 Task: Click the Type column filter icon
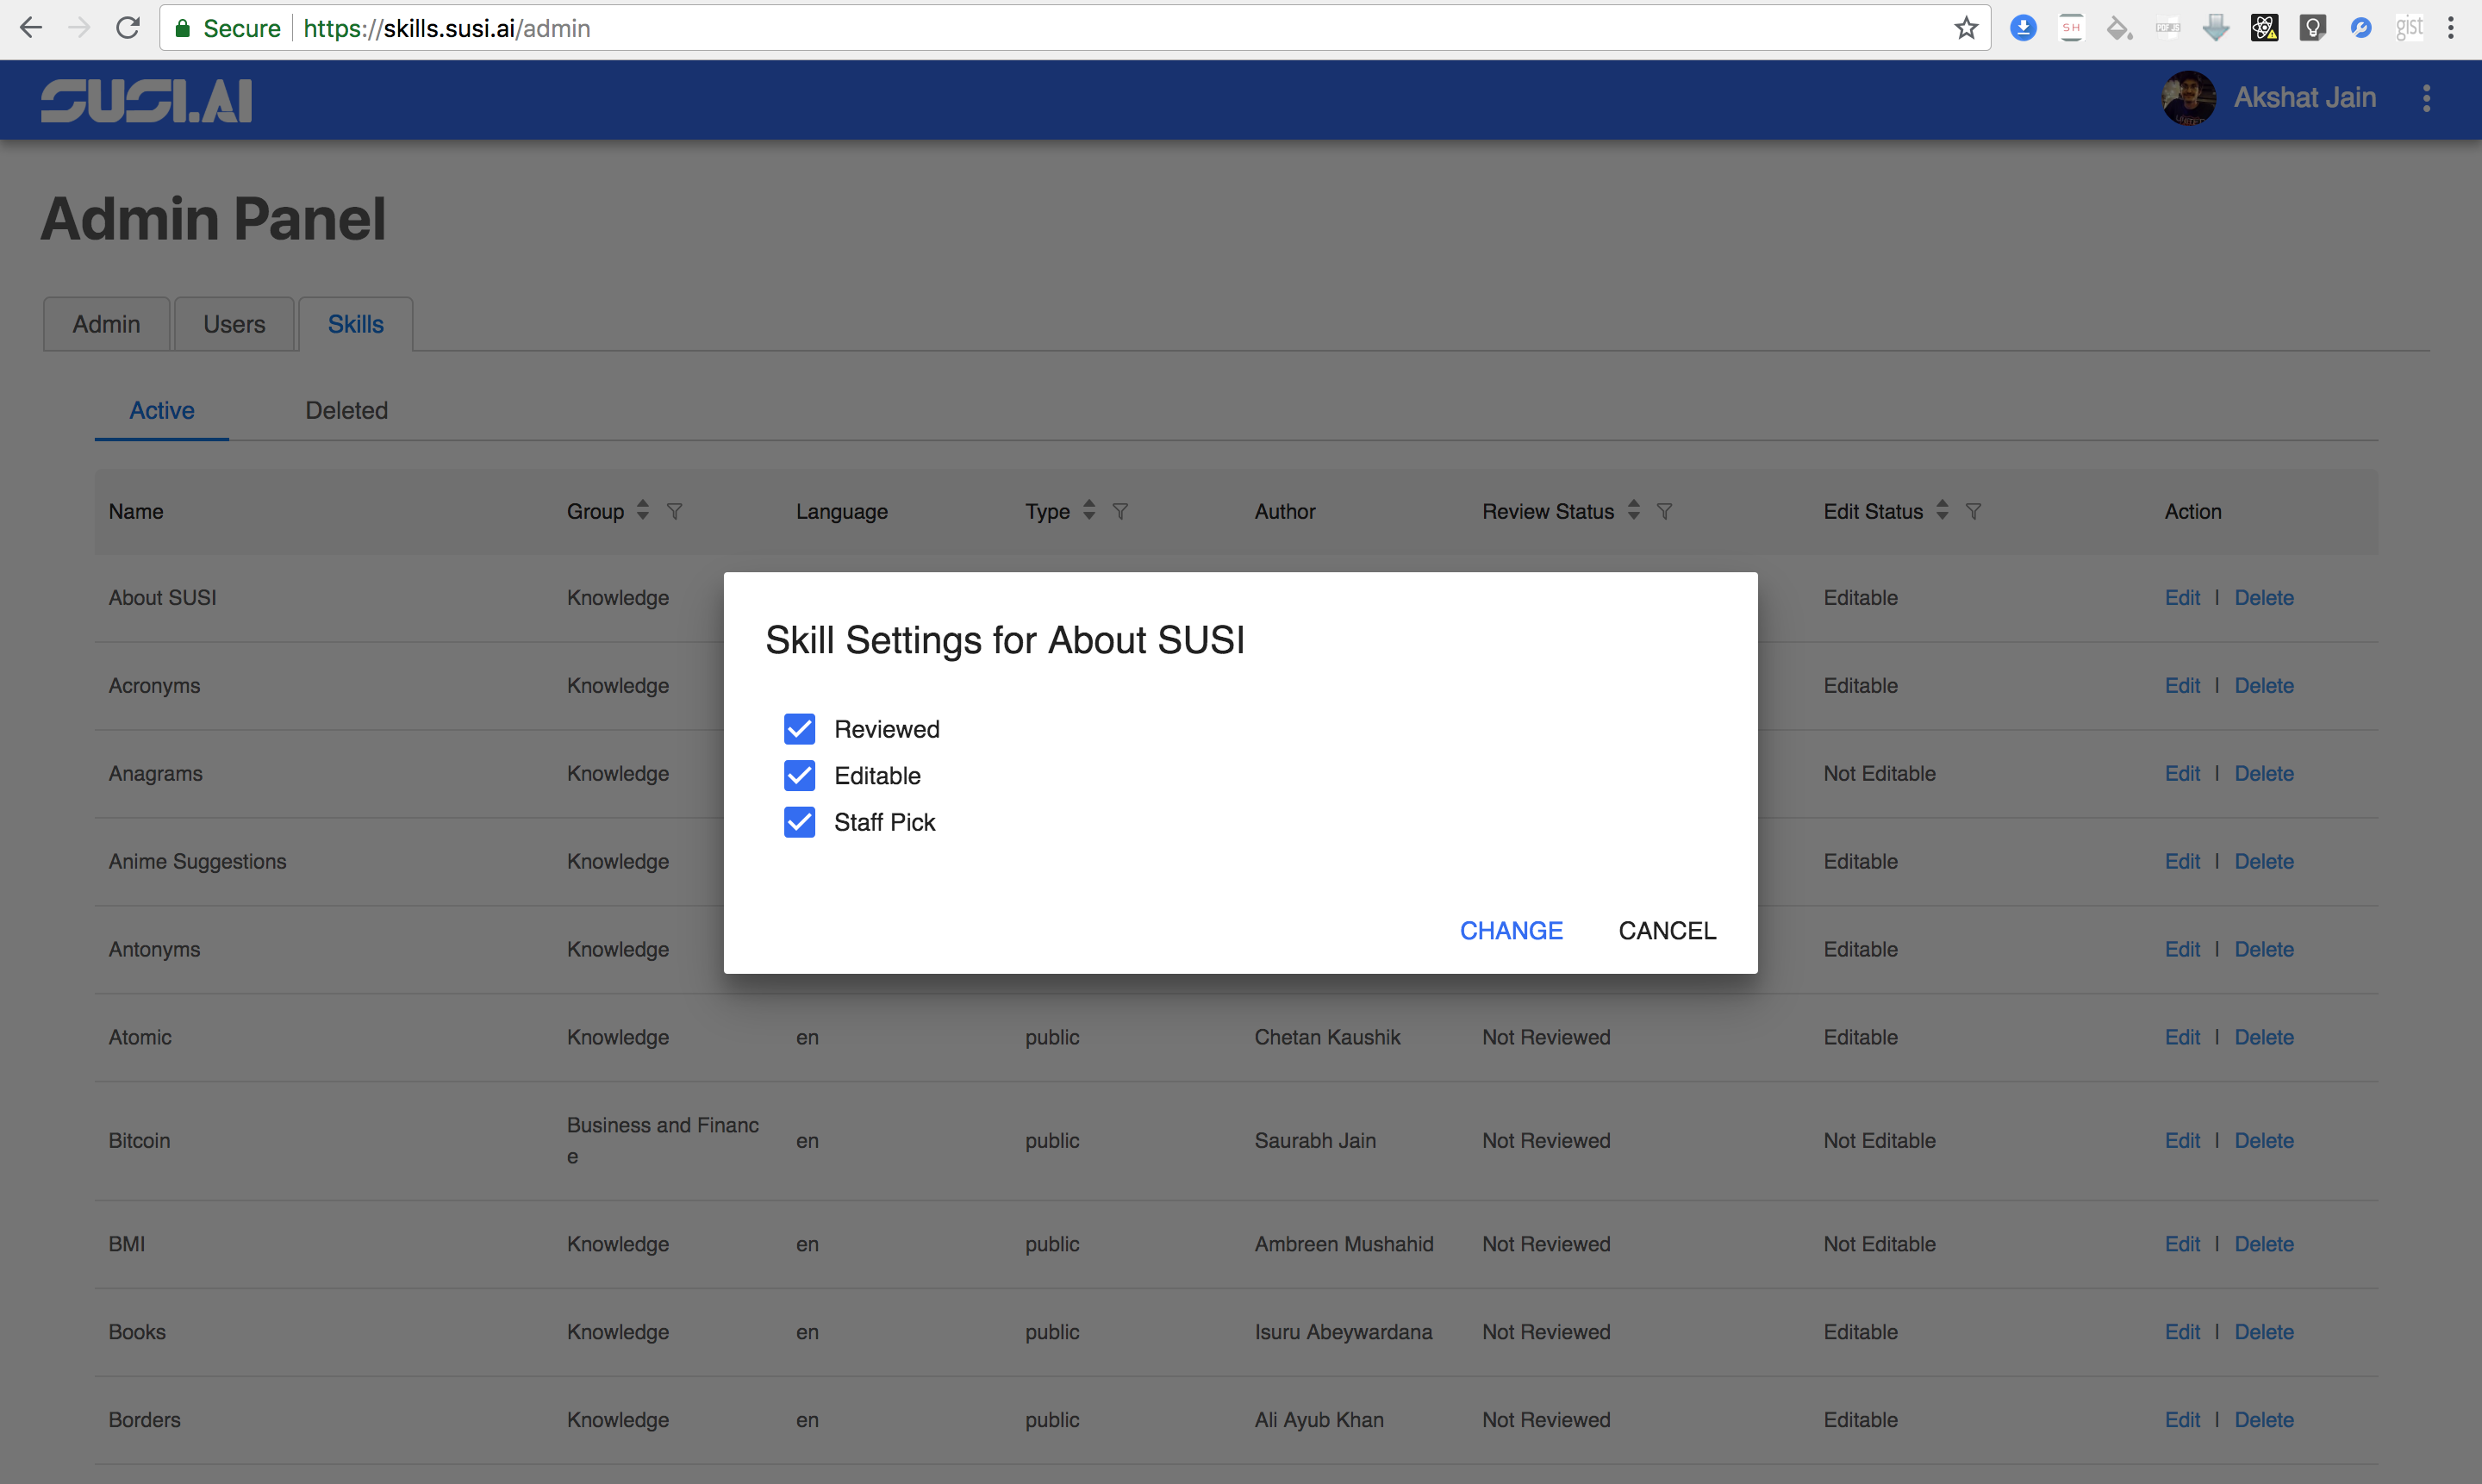[x=1120, y=511]
